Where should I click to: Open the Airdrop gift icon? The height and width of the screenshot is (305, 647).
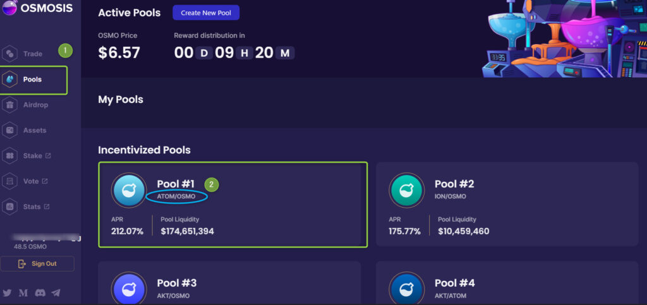tap(10, 105)
